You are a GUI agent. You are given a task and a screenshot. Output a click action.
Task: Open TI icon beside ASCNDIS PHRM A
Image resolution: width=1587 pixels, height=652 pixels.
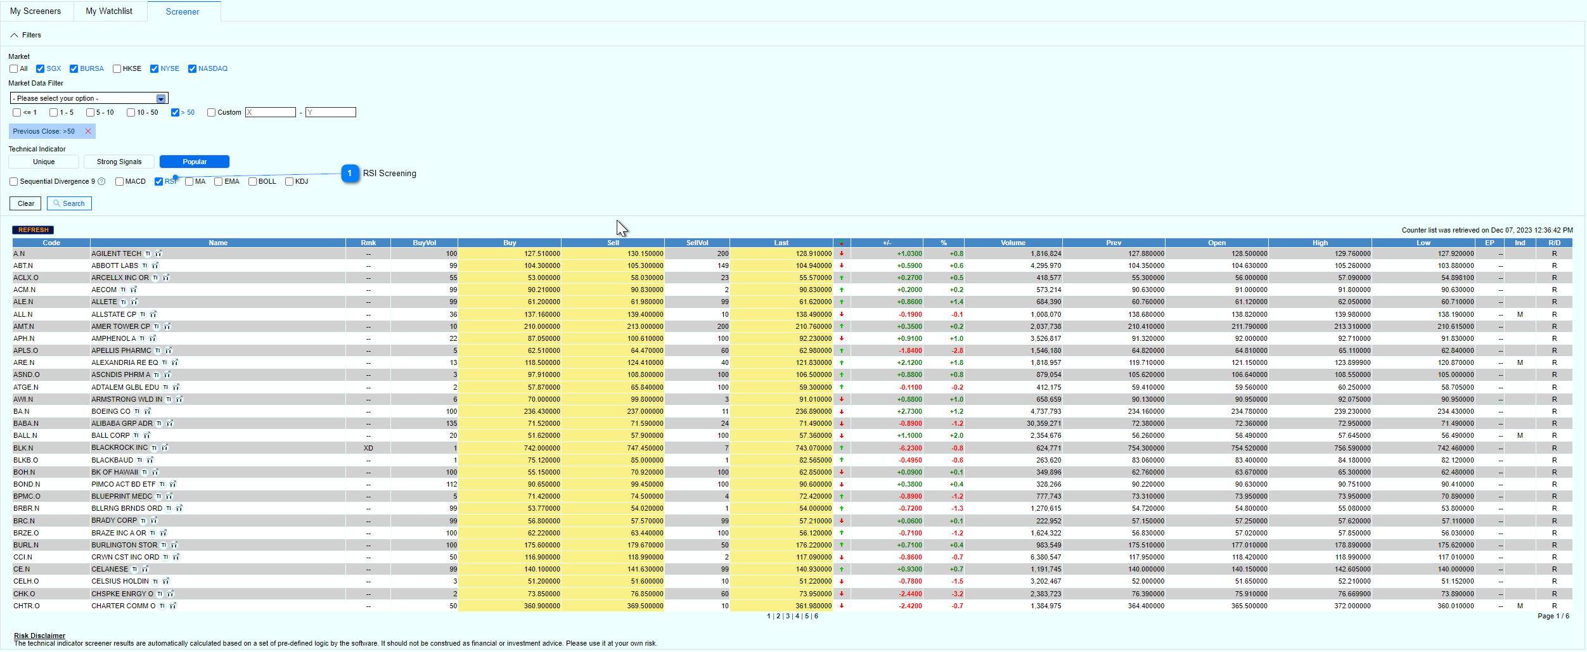(x=157, y=375)
